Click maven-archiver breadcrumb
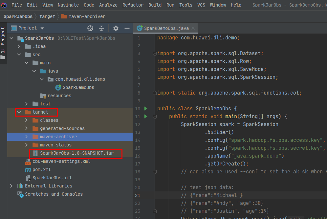This screenshot has height=219, width=327. tap(87, 16)
